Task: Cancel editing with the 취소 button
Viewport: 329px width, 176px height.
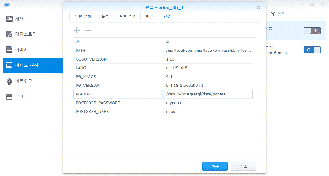Action: coord(244,166)
